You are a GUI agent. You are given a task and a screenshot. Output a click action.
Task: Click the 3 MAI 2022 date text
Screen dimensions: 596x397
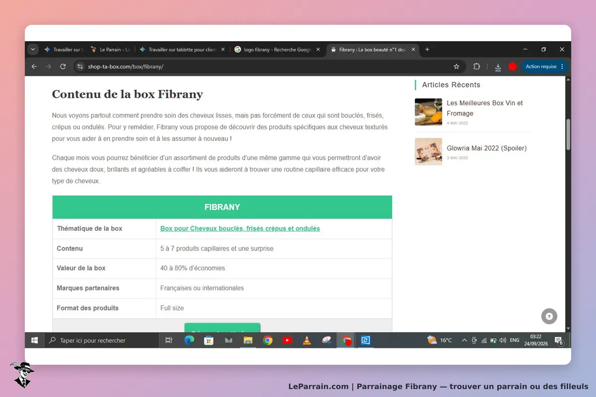(457, 158)
